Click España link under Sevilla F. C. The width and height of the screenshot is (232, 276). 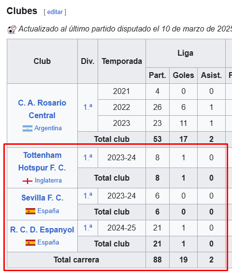click(x=48, y=211)
